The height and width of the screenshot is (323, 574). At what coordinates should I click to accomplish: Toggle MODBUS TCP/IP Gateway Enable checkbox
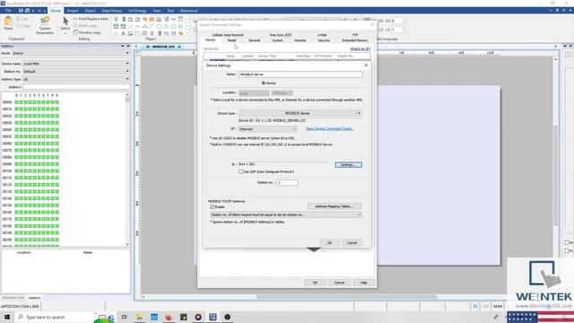tap(213, 207)
